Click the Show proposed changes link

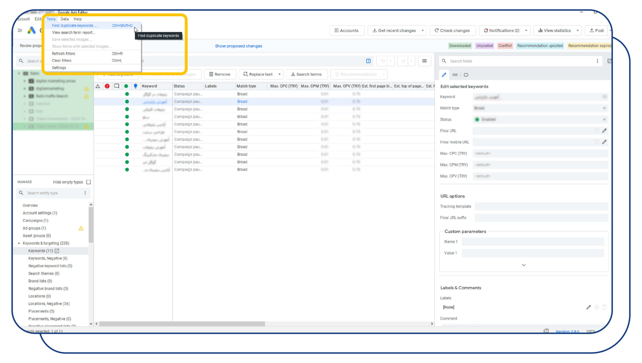(x=238, y=46)
